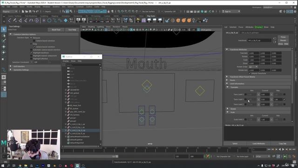Select the Select Tool arrow in toolbox
The height and width of the screenshot is (168, 298).
(x=4, y=29)
